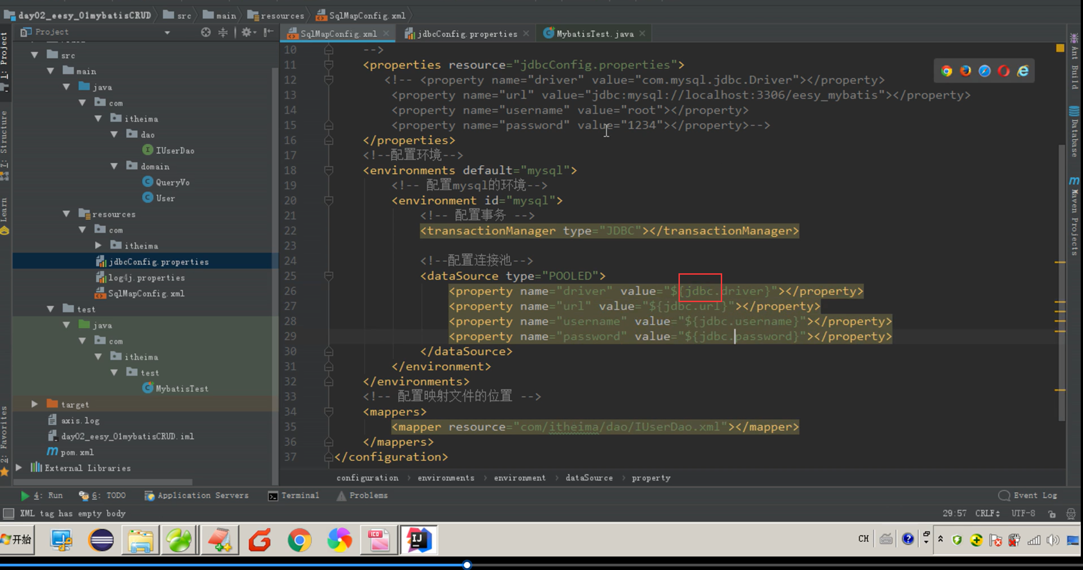Viewport: 1083px width, 570px height.
Task: Toggle tool window quick-access square in status bar
Action: 9,513
